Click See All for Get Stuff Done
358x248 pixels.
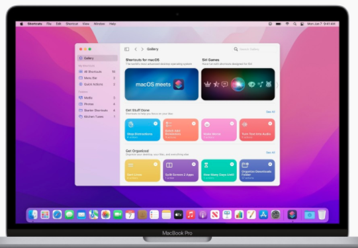click(x=271, y=112)
